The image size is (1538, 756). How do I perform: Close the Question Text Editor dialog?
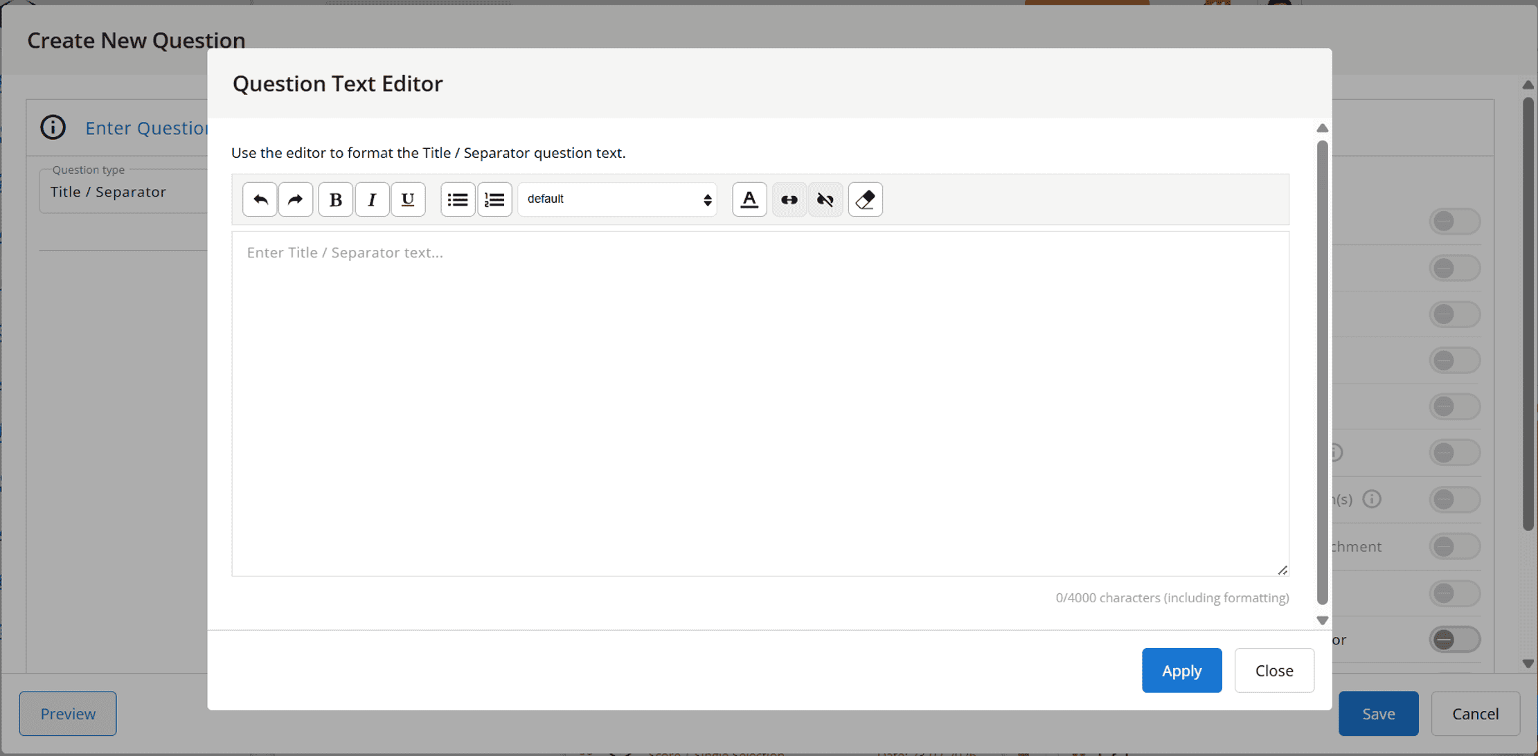(1274, 670)
